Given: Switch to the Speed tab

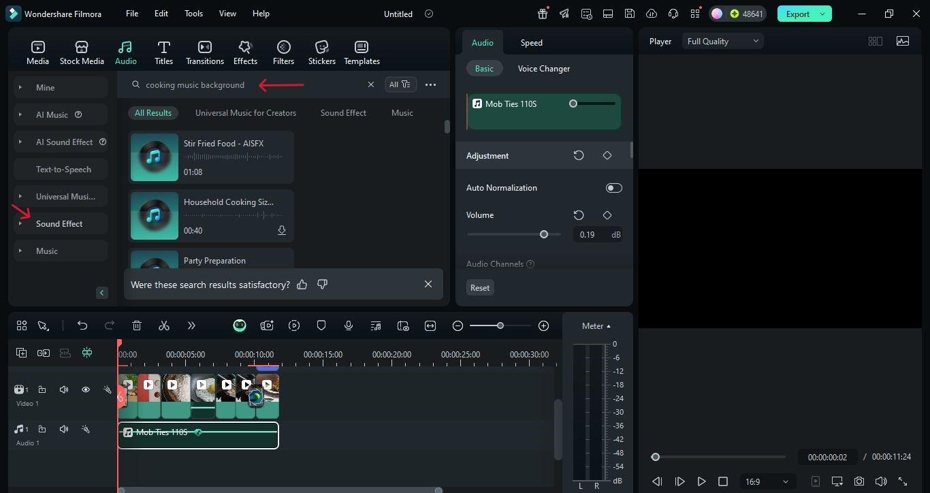Looking at the screenshot, I should (532, 42).
